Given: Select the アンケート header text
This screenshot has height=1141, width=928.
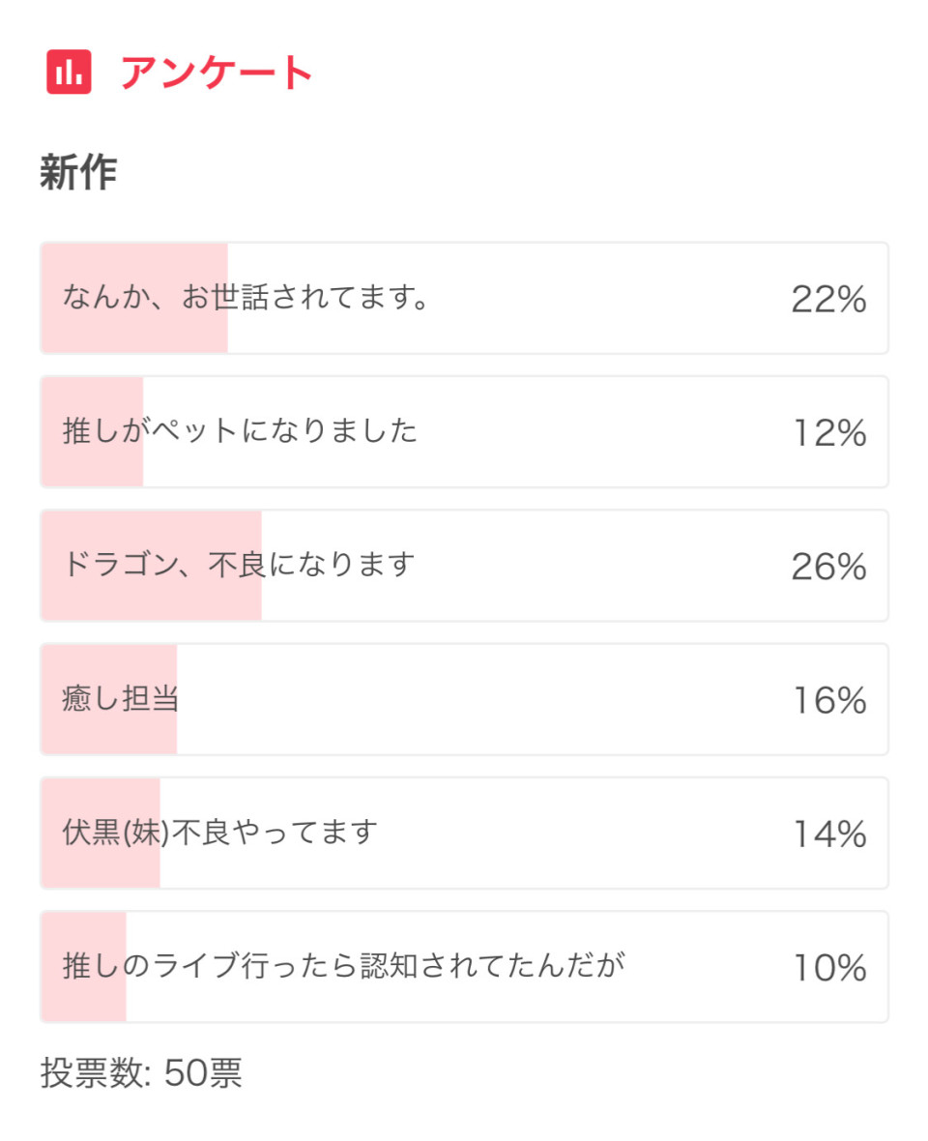Looking at the screenshot, I should click(x=217, y=73).
